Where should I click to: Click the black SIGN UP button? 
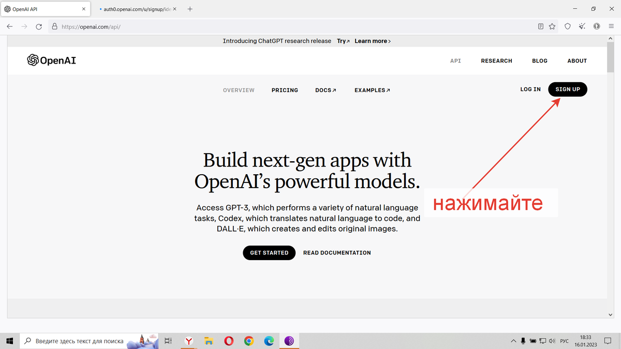(x=568, y=89)
